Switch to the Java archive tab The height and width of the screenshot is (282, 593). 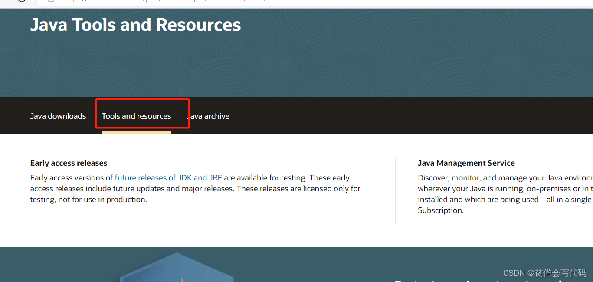208,116
